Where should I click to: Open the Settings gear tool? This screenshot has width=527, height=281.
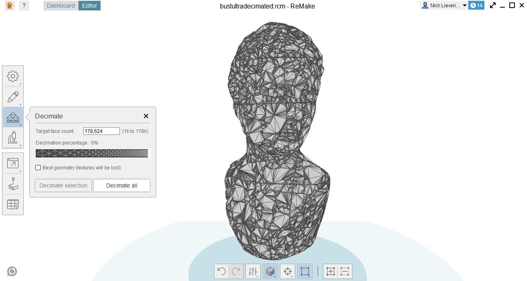click(13, 76)
